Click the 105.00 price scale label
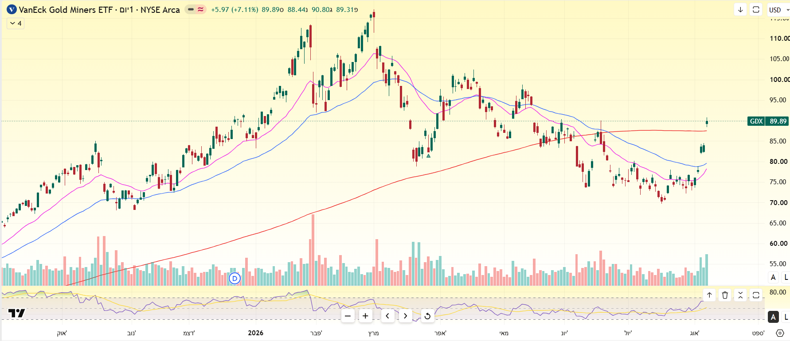Screen dimensions: 790x341 [779, 59]
